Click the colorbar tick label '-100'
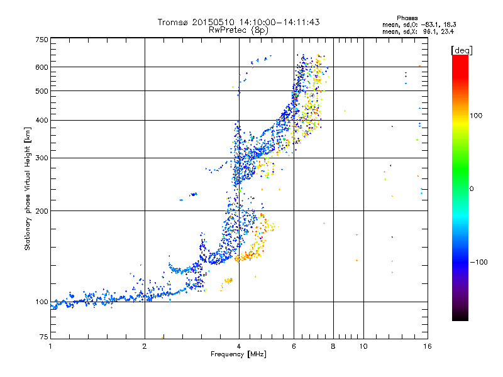 478,262
